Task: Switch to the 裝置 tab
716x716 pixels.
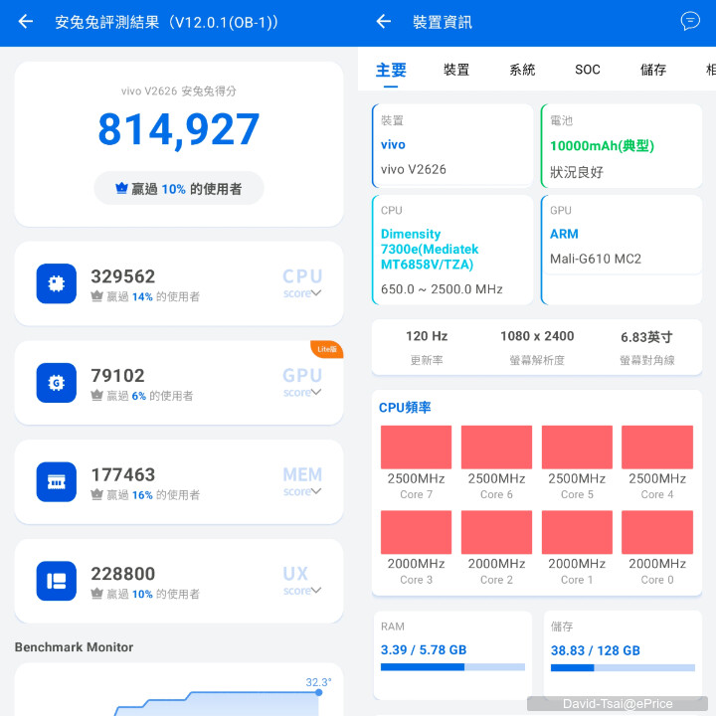Action: tap(456, 70)
